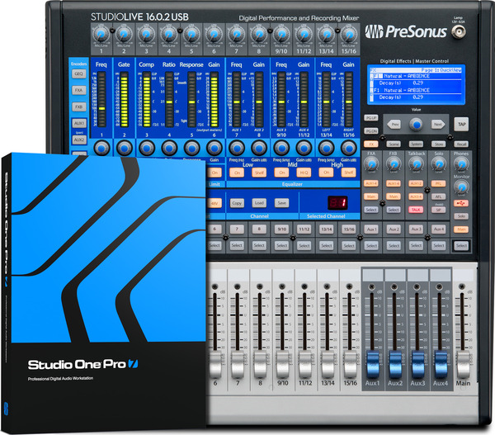Click the blue Aux4 fader cap
The image size is (495, 435).
pos(440,365)
